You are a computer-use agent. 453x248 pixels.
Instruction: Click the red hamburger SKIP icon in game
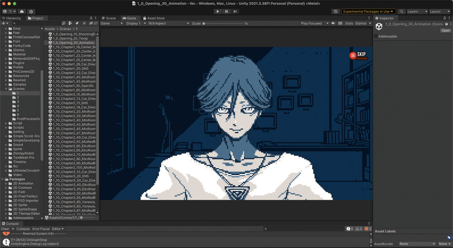click(353, 55)
